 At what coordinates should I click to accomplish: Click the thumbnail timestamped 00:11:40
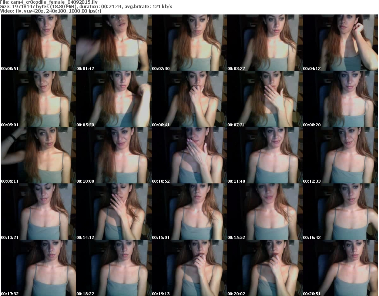(x=265, y=155)
